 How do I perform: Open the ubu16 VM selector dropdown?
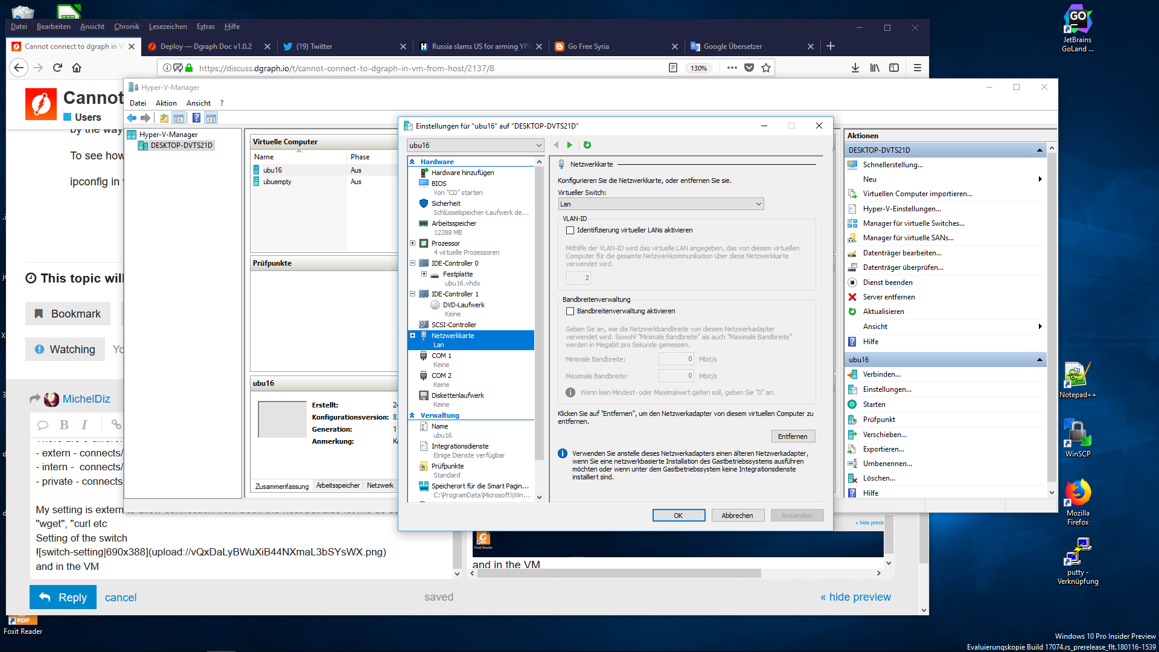point(476,145)
